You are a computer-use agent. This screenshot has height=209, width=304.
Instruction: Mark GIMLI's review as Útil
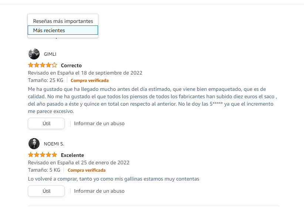[x=46, y=123]
